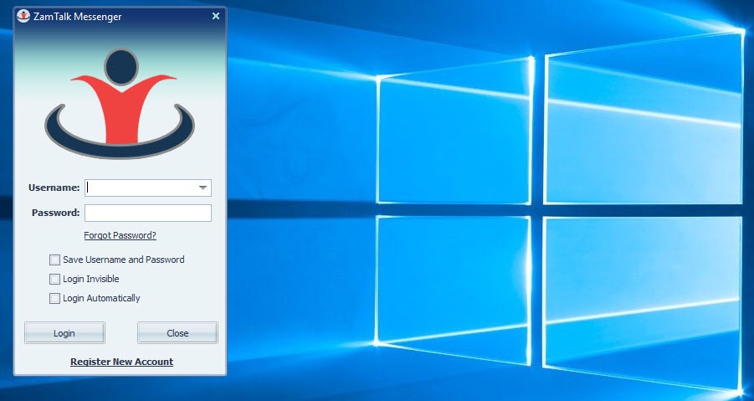This screenshot has width=754, height=401.
Task: Click the ZamTalk Messenger title bar icon
Action: [x=23, y=17]
